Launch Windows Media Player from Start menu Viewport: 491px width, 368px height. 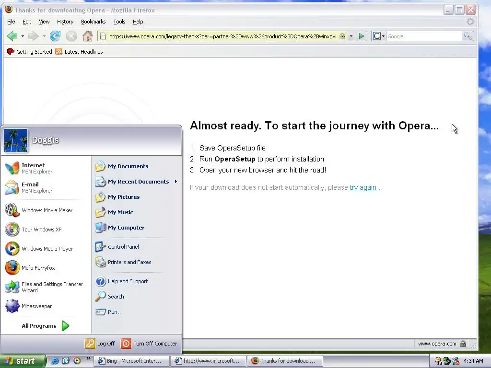click(43, 249)
